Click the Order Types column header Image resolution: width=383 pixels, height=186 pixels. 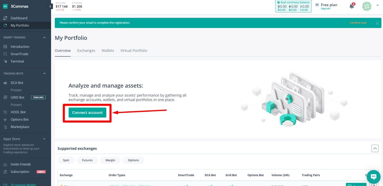click(117, 175)
